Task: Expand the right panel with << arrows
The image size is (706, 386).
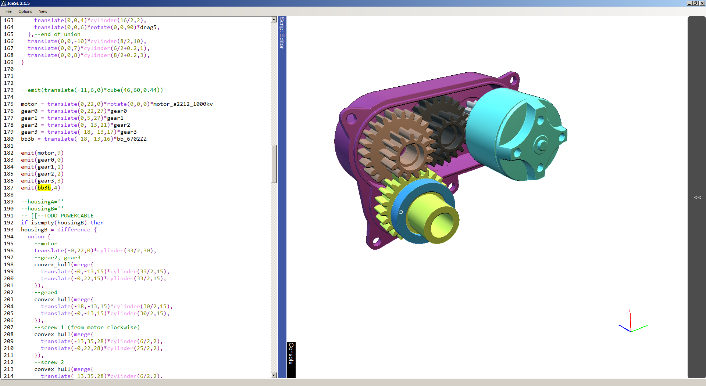Action: 697,198
